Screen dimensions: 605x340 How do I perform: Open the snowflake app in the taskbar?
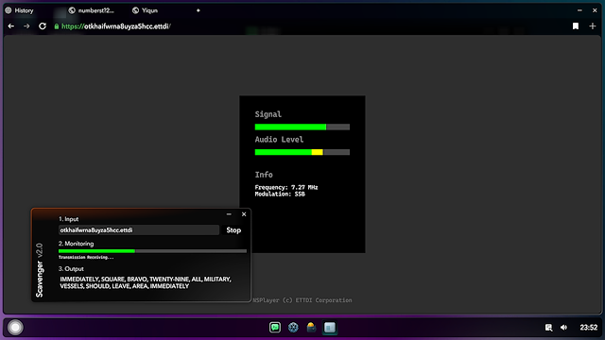pos(293,328)
